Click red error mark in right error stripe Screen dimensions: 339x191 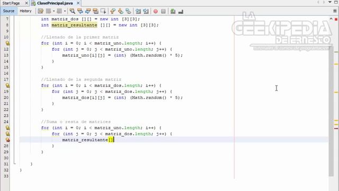[x=336, y=128]
